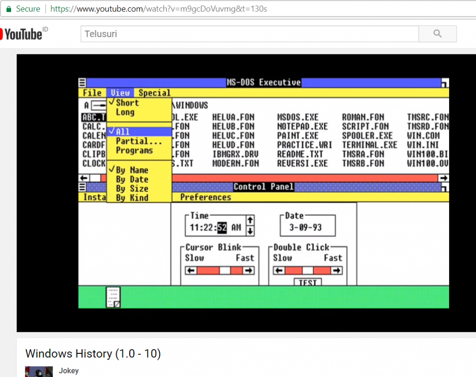The width and height of the screenshot is (476, 377).
Task: Select the checked Short view option
Action: point(127,103)
